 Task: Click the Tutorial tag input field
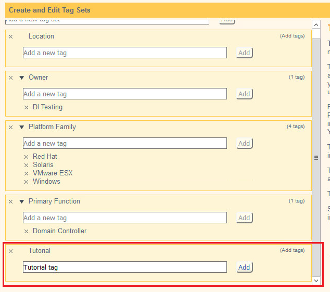[x=125, y=267]
